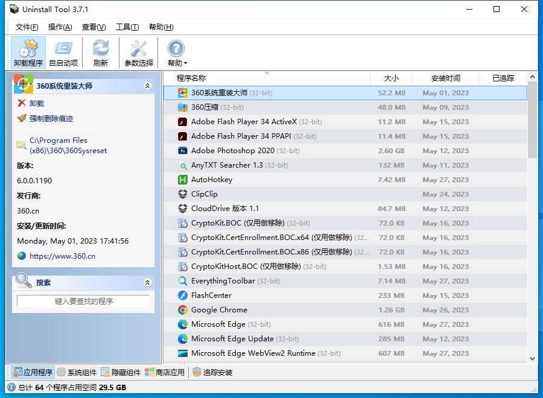Click the Monday, May 01, 2023 17:41:56 timestamp
This screenshot has height=398, width=543.
click(73, 241)
